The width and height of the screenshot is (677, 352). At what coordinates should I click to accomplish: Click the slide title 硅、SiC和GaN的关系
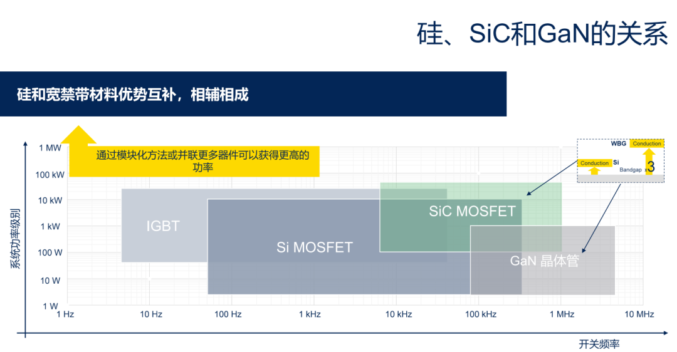tap(542, 34)
